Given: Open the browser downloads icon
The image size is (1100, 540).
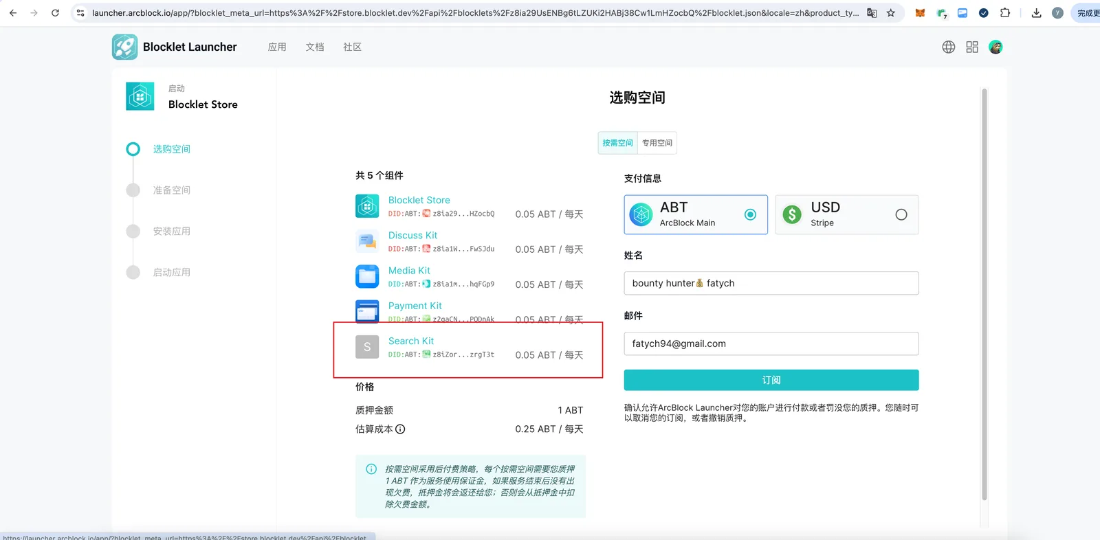Looking at the screenshot, I should click(x=1036, y=13).
